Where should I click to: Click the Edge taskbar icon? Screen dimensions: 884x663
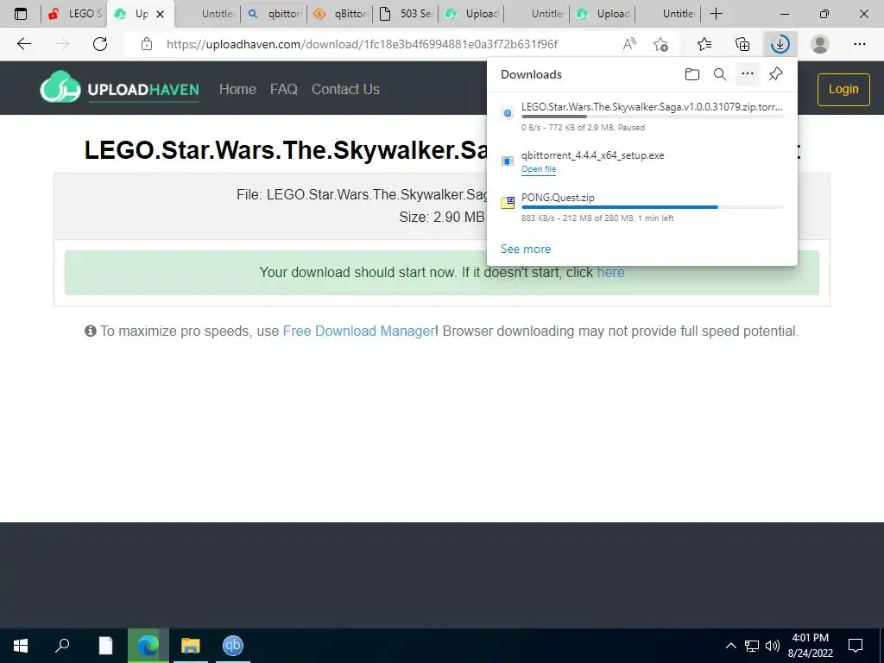pyautogui.click(x=148, y=646)
